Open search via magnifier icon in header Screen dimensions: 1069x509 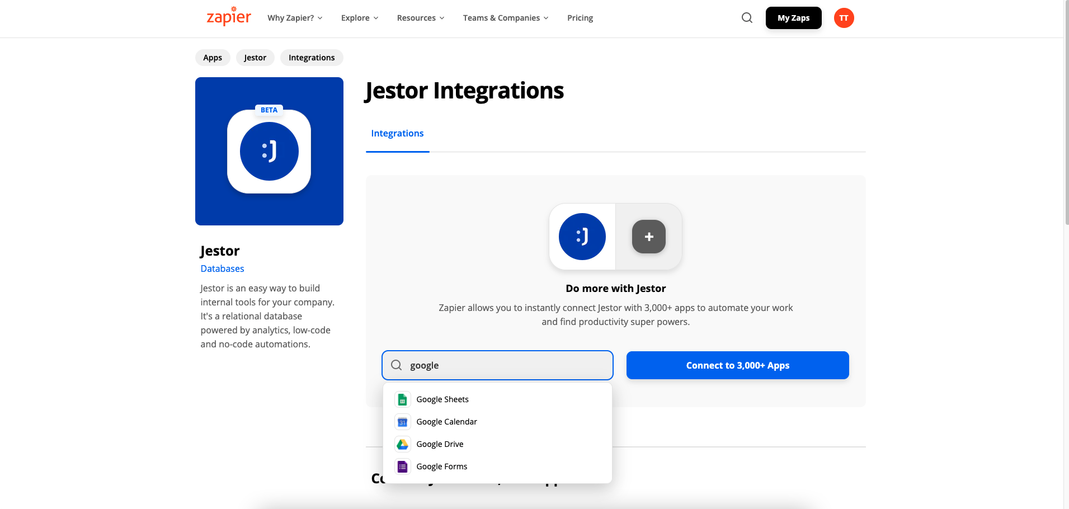747,18
